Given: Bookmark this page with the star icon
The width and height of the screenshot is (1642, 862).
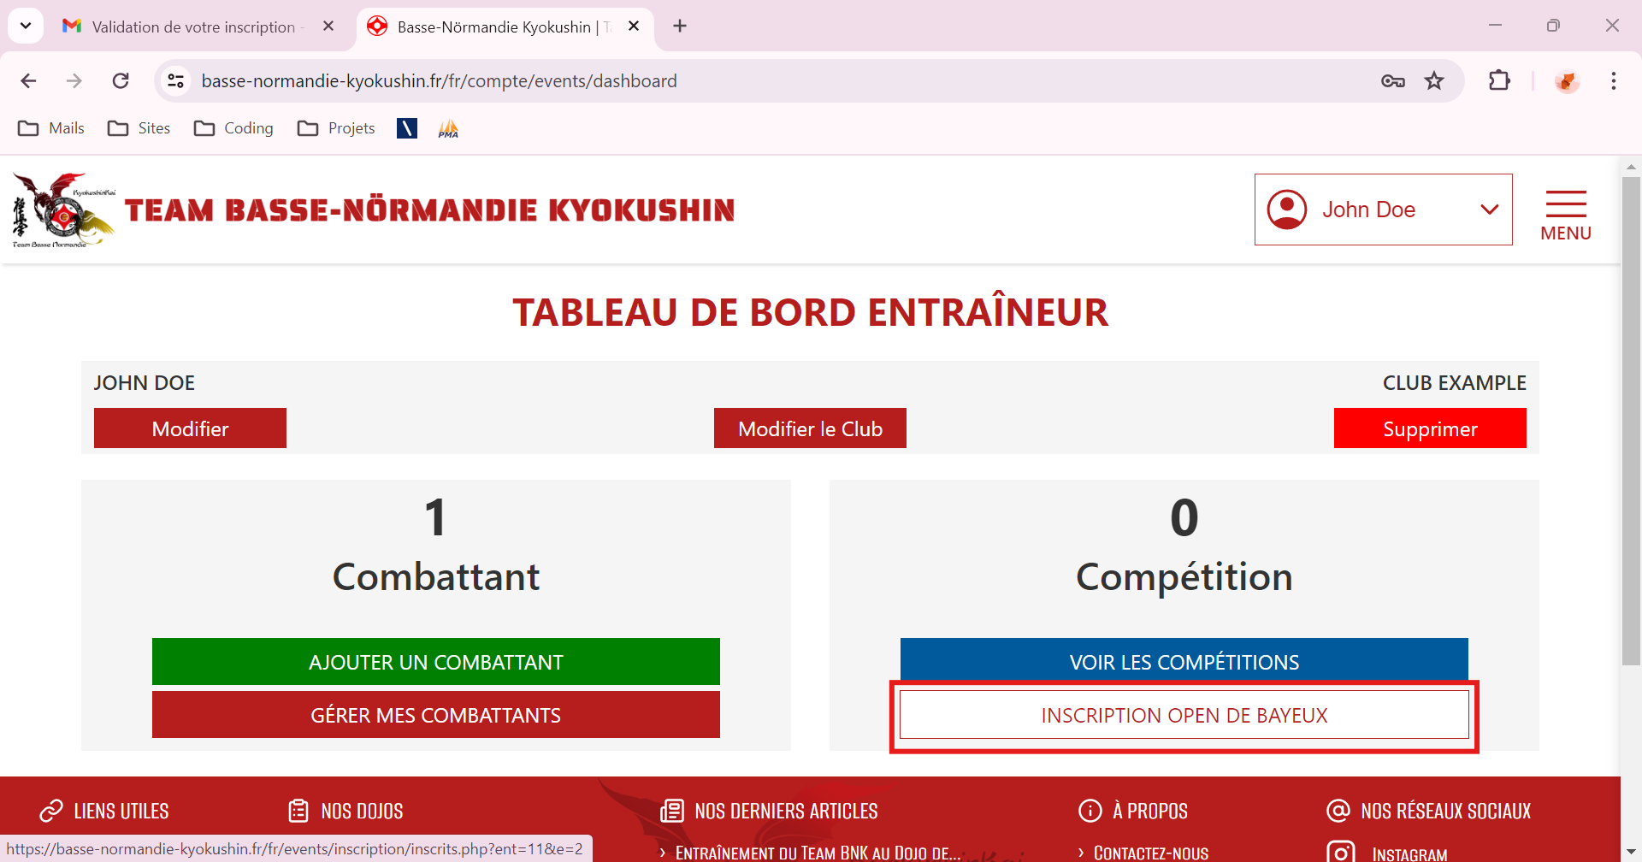Looking at the screenshot, I should [x=1434, y=80].
